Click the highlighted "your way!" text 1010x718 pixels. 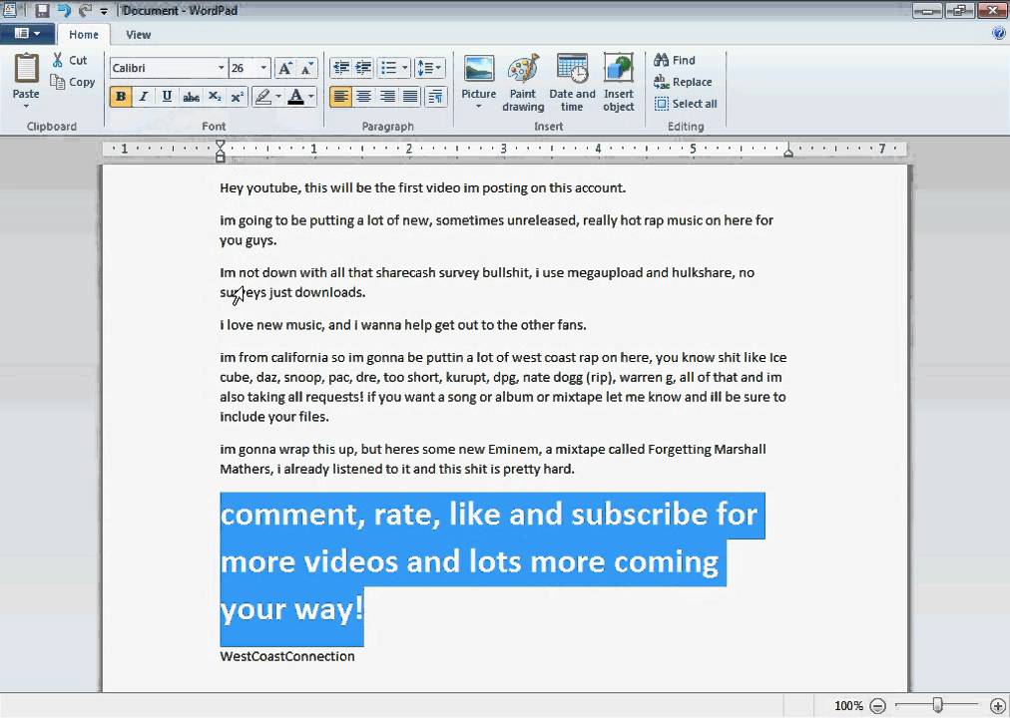pyautogui.click(x=291, y=609)
